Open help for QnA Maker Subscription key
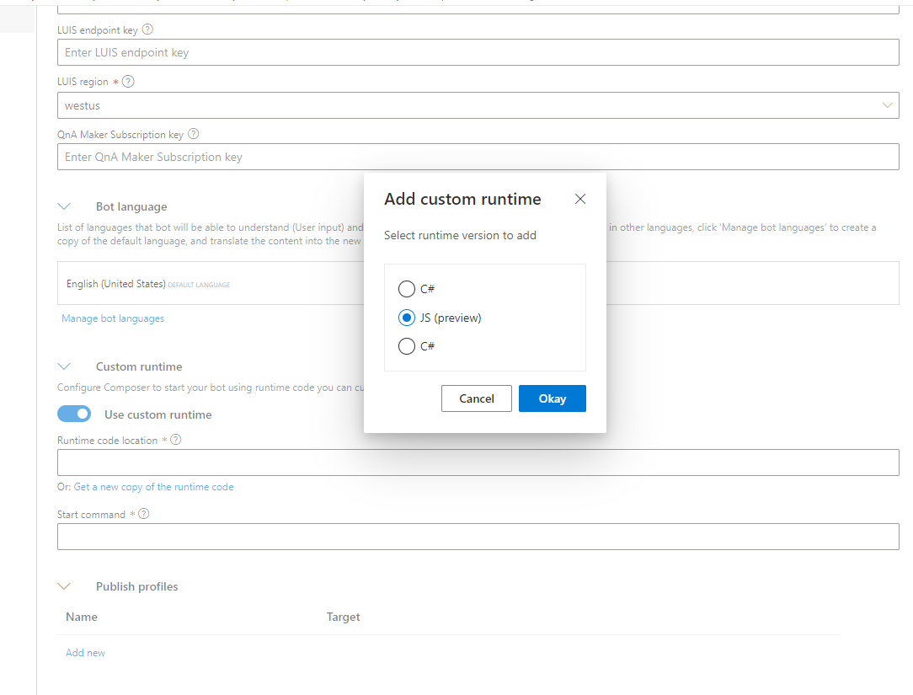The width and height of the screenshot is (913, 695). click(192, 134)
